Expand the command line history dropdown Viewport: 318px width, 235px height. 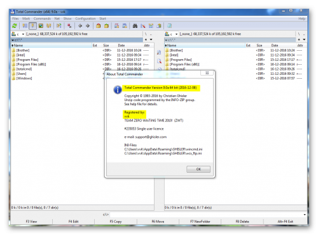(305, 215)
